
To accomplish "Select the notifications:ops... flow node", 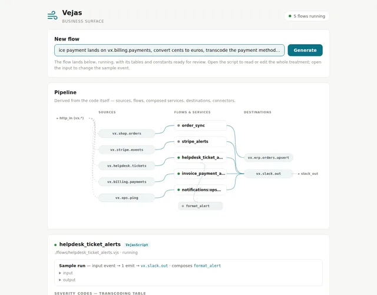I will 200,190.
